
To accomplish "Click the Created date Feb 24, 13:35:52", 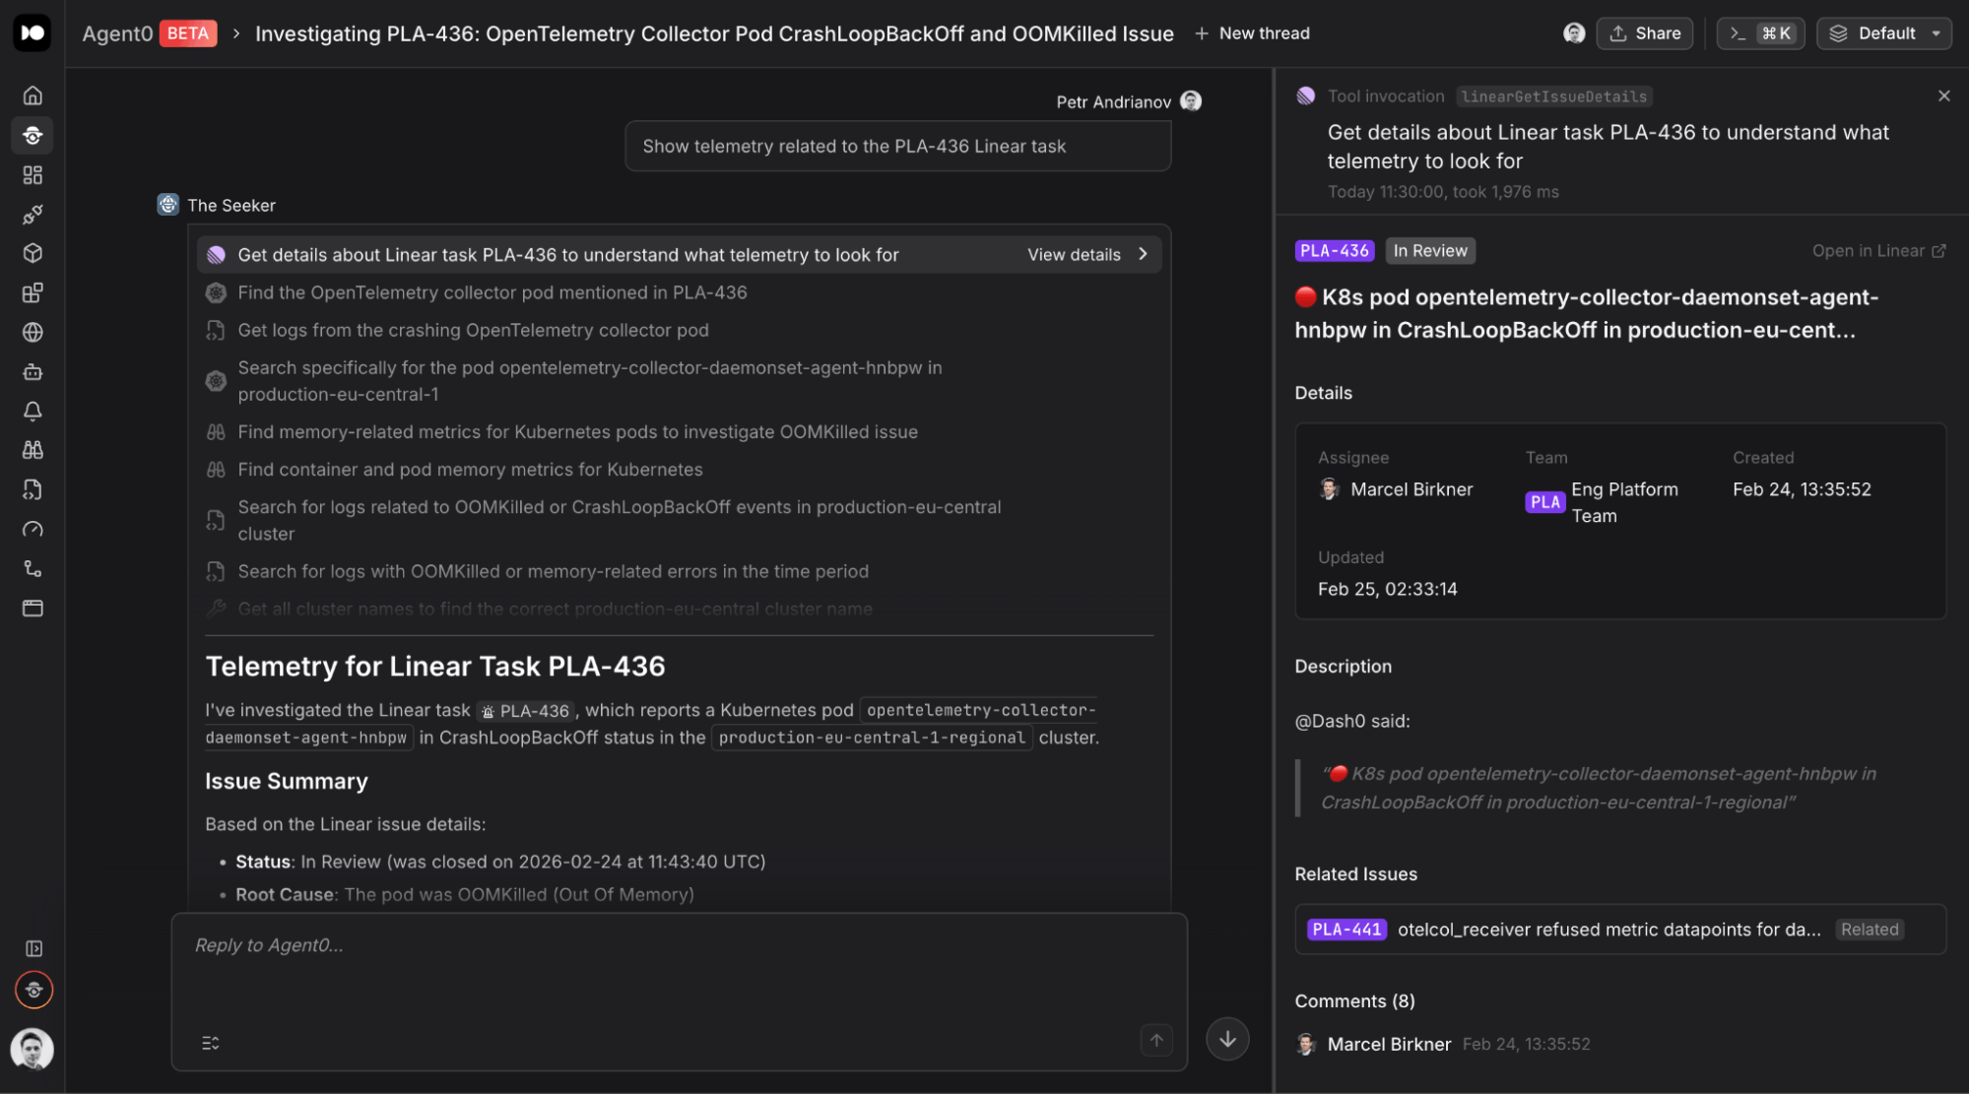I will click(1802, 489).
